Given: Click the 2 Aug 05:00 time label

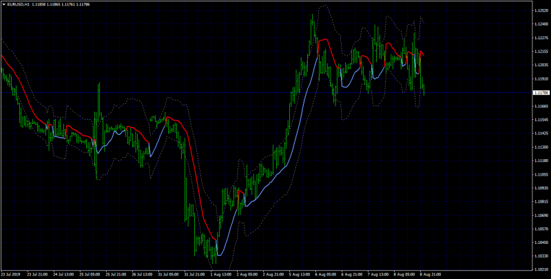Looking at the screenshot, I should pos(247,274).
